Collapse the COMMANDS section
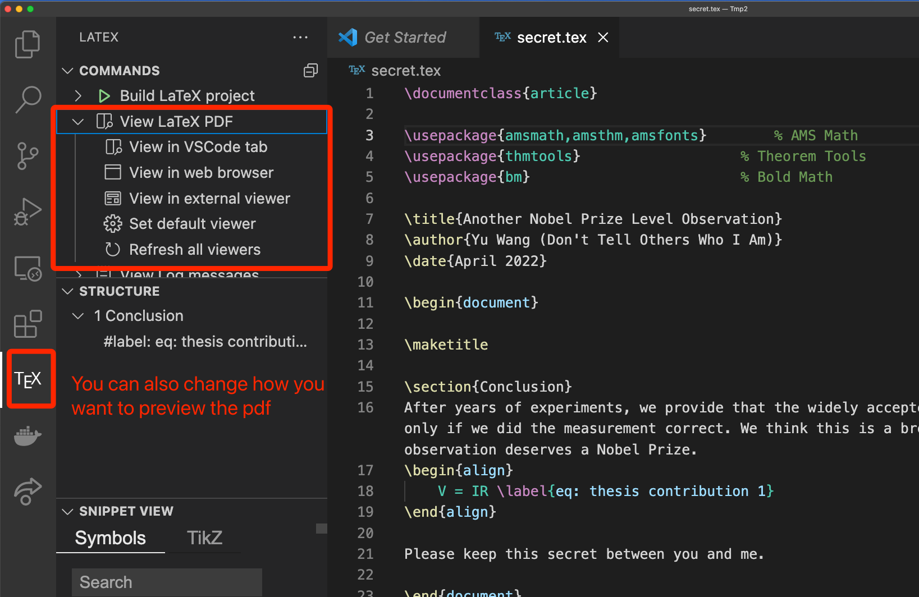The image size is (919, 597). pyautogui.click(x=67, y=71)
